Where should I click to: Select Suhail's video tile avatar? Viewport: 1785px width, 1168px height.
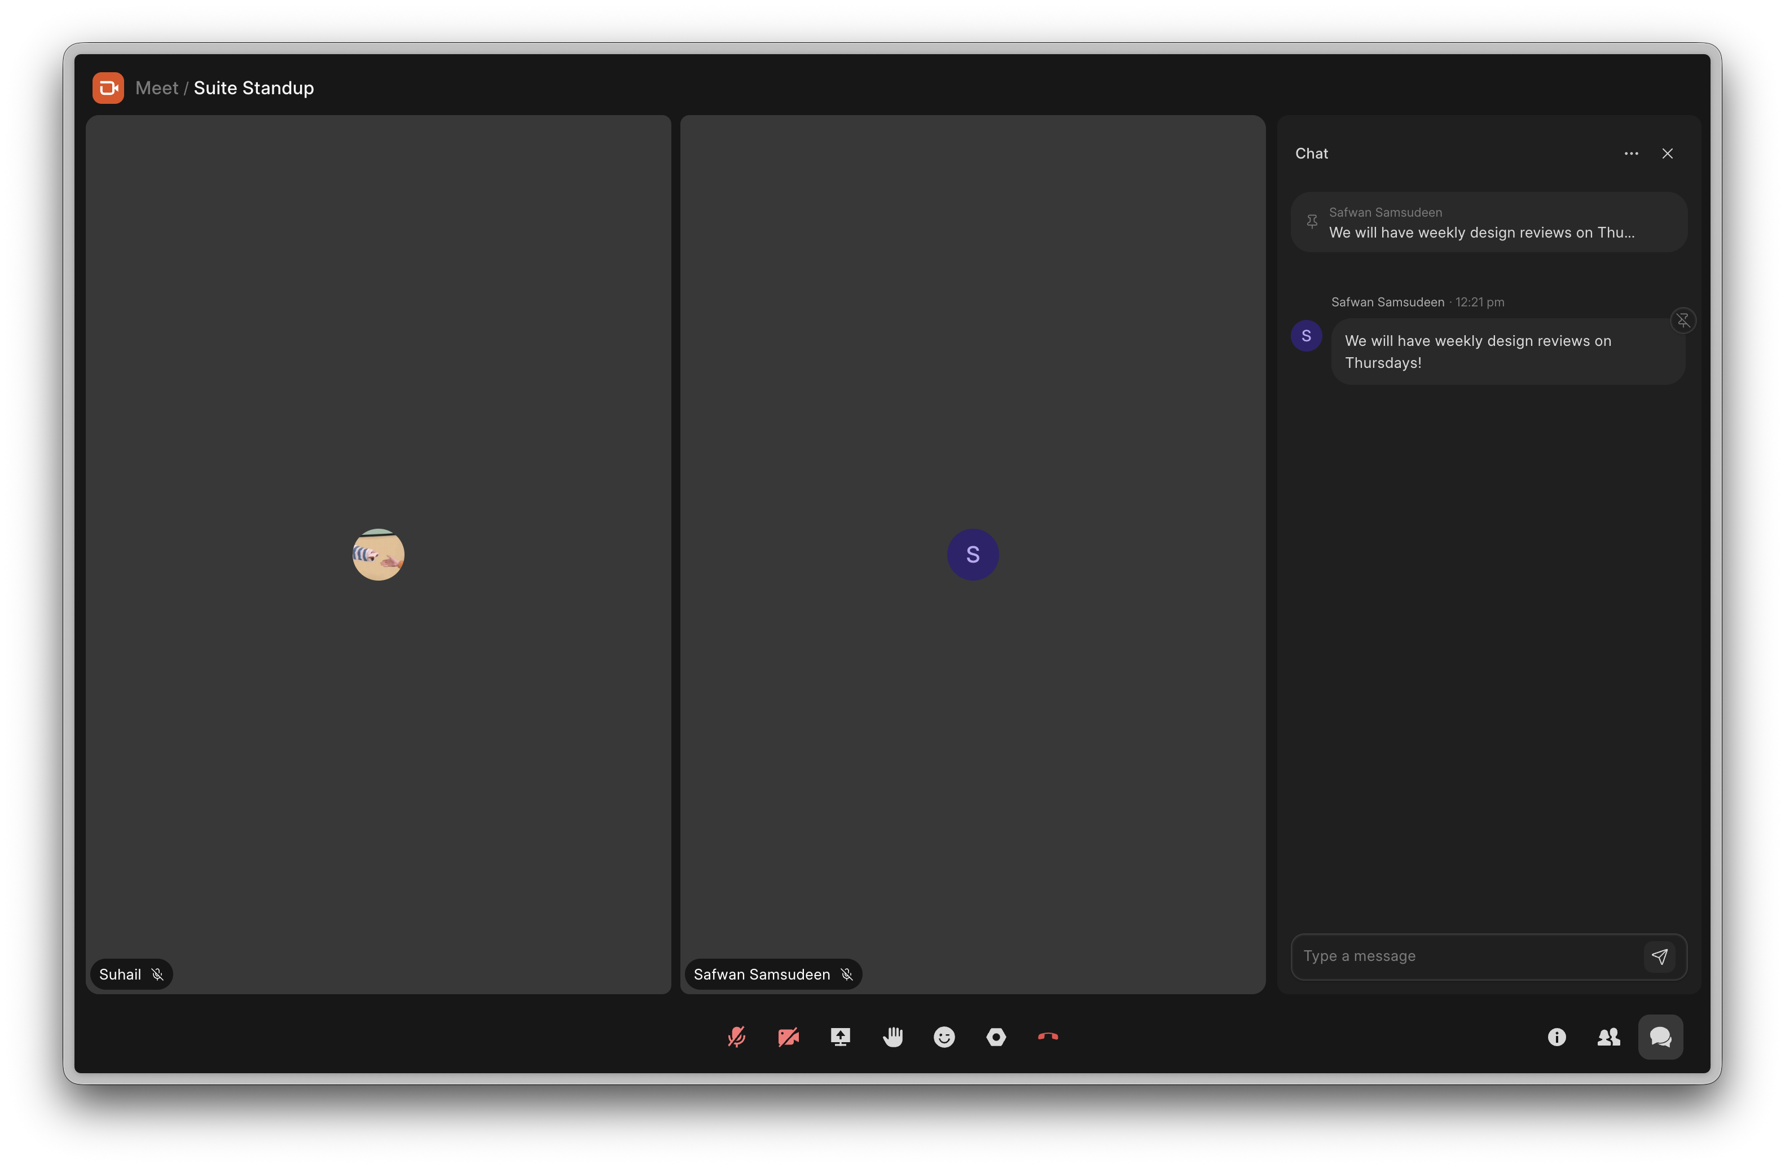click(x=378, y=554)
